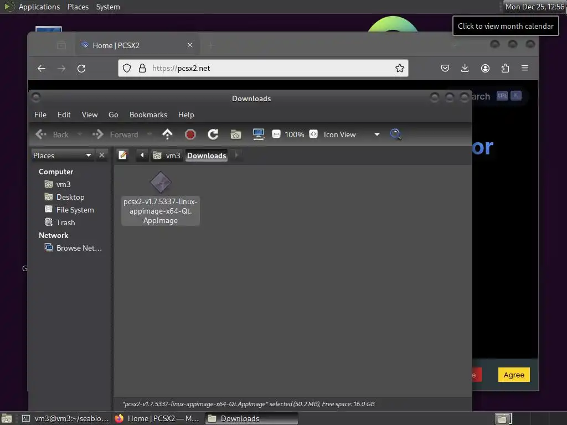Open the Computer toolbar icon
The width and height of the screenshot is (567, 425).
pyautogui.click(x=259, y=134)
